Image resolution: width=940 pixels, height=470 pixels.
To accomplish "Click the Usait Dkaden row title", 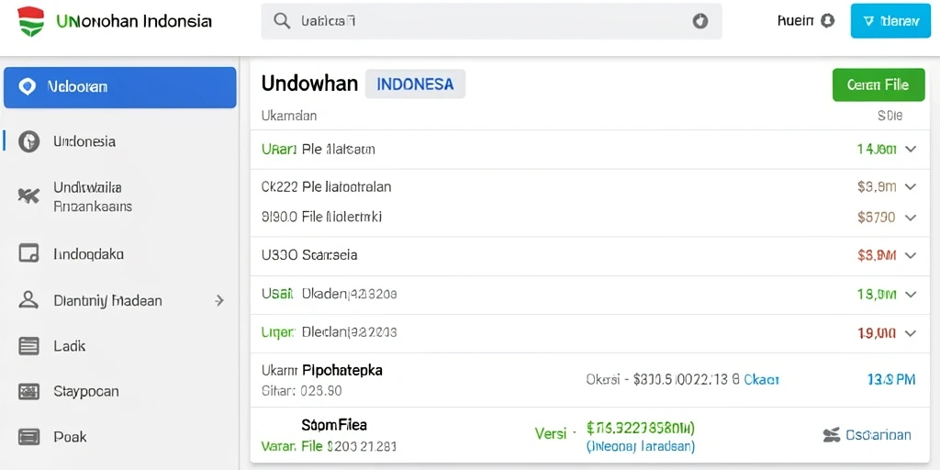I will point(330,295).
